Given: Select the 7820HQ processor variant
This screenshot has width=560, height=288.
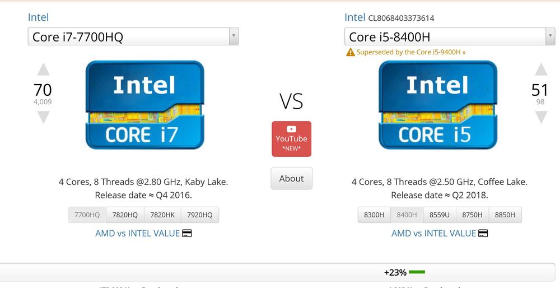Looking at the screenshot, I should point(125,215).
